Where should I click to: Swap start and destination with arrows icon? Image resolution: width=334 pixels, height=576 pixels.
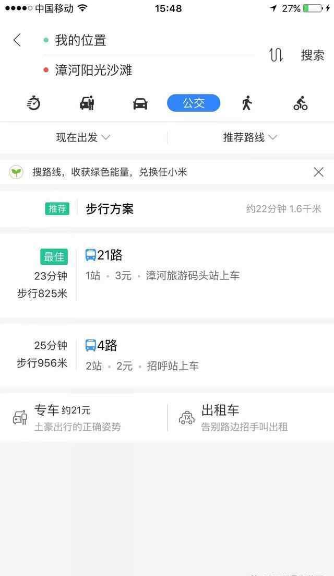276,55
